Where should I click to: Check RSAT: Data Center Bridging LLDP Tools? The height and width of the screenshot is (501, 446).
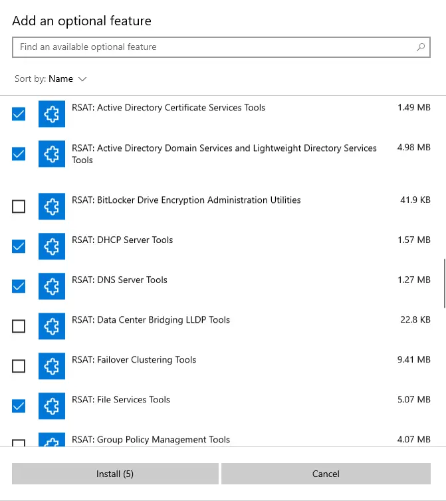pos(19,326)
